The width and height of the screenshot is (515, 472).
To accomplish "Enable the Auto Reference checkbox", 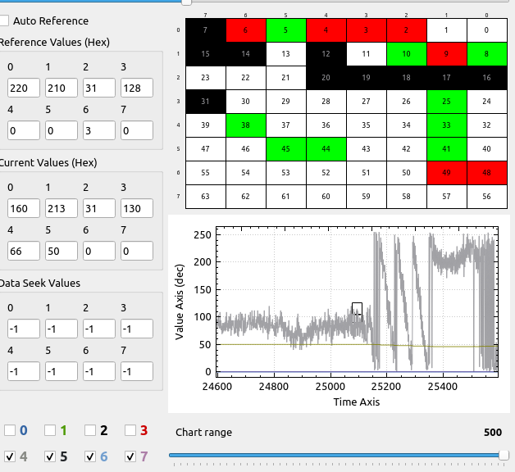I will coord(6,20).
